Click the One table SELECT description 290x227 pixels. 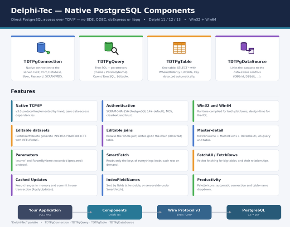click(x=179, y=72)
